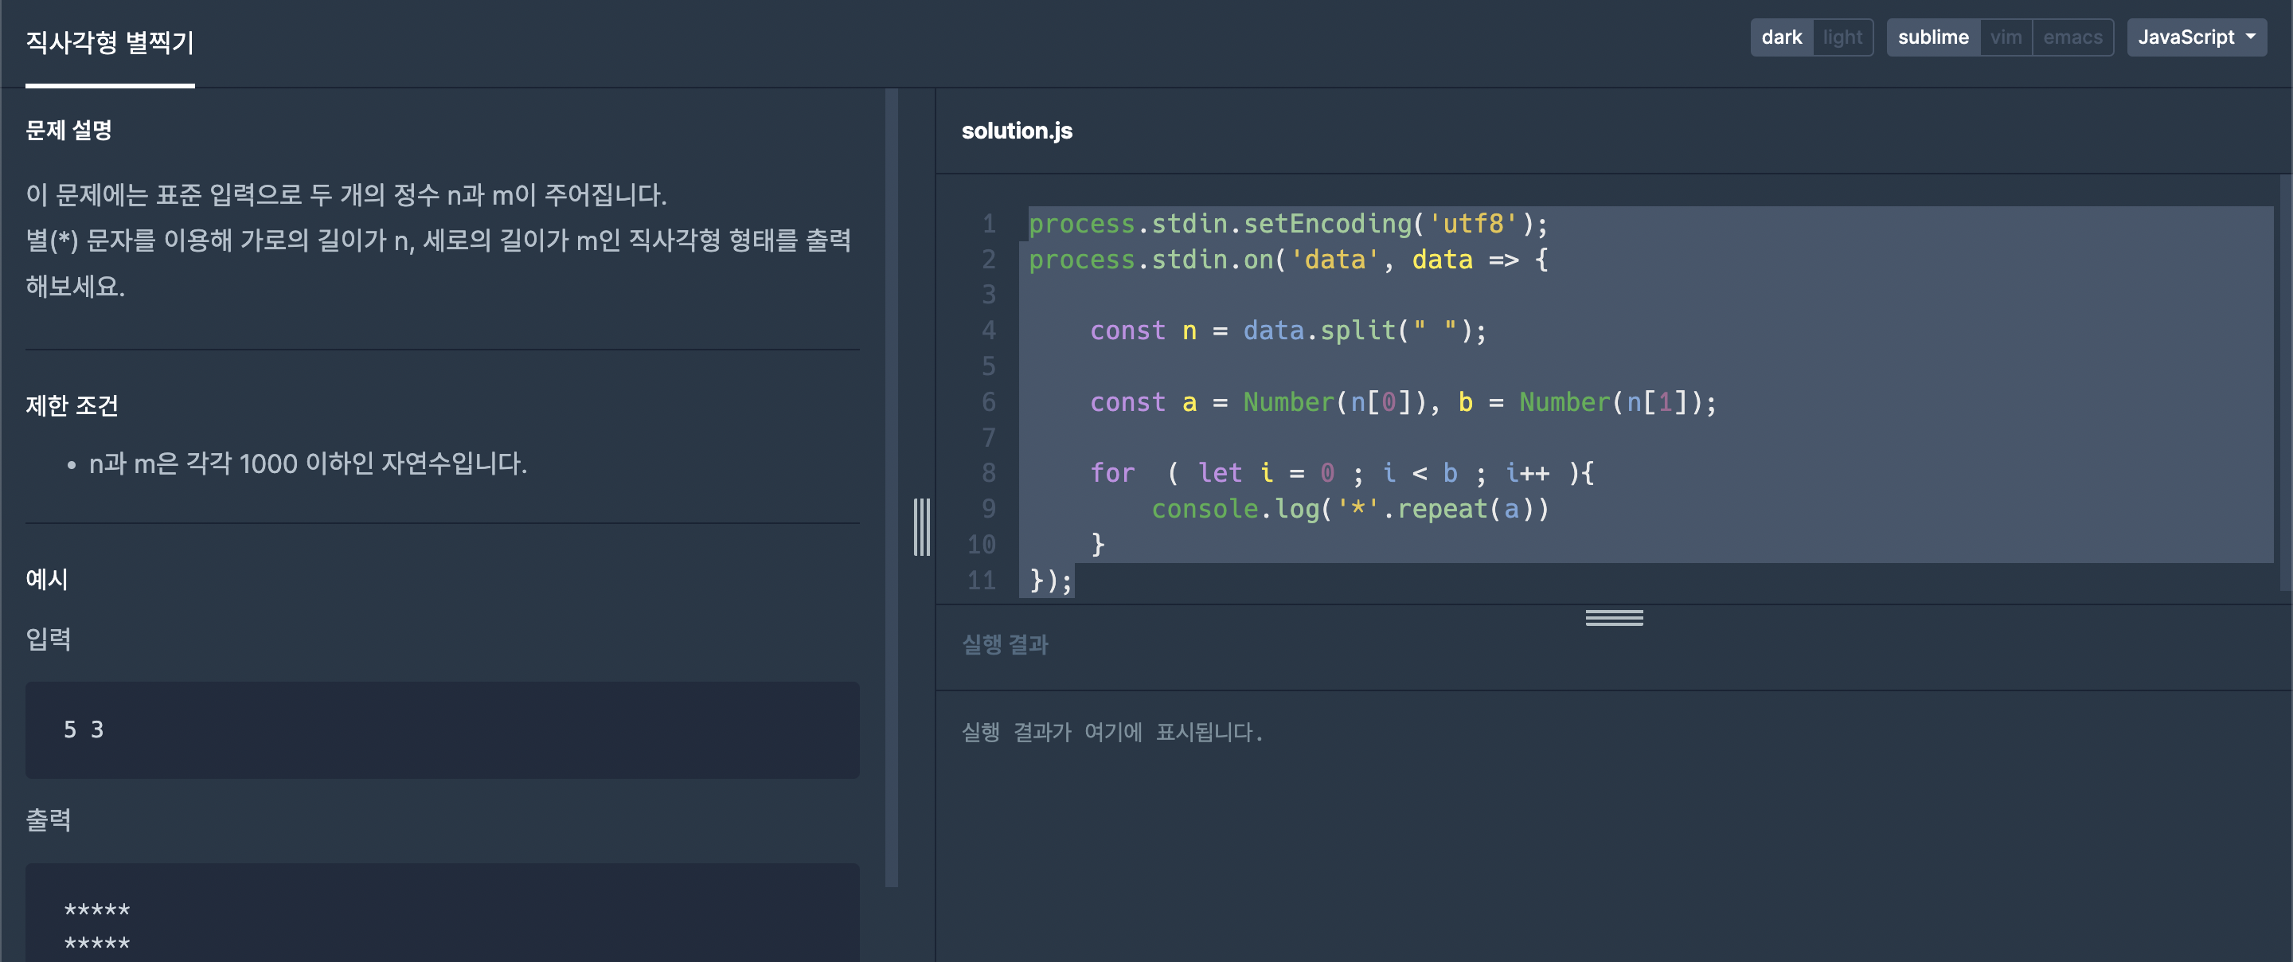Click the for keyword on line 8
This screenshot has width=2293, height=962.
coord(1113,473)
